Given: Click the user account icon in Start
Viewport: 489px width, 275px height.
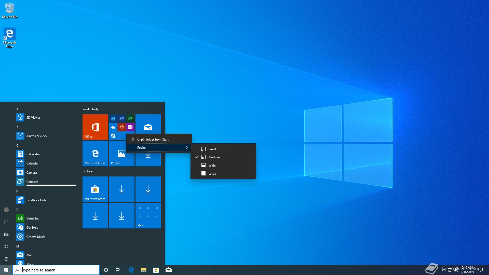Looking at the screenshot, I should click(6, 210).
